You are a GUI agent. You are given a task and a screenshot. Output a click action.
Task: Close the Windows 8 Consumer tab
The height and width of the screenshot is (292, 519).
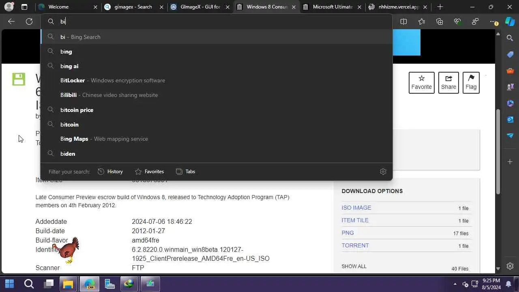click(x=294, y=7)
